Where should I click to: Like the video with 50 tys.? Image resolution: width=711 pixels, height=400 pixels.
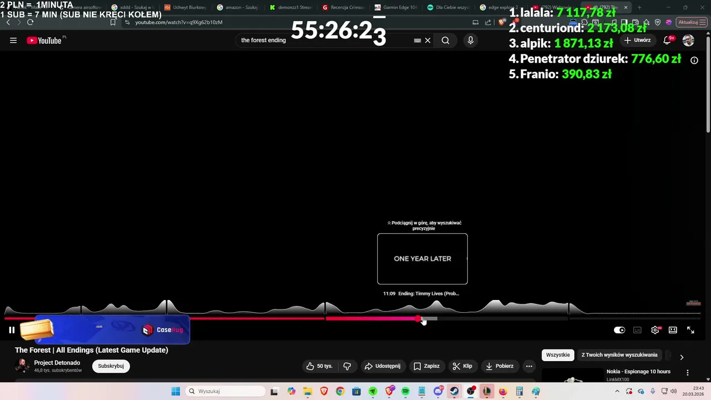(x=319, y=366)
